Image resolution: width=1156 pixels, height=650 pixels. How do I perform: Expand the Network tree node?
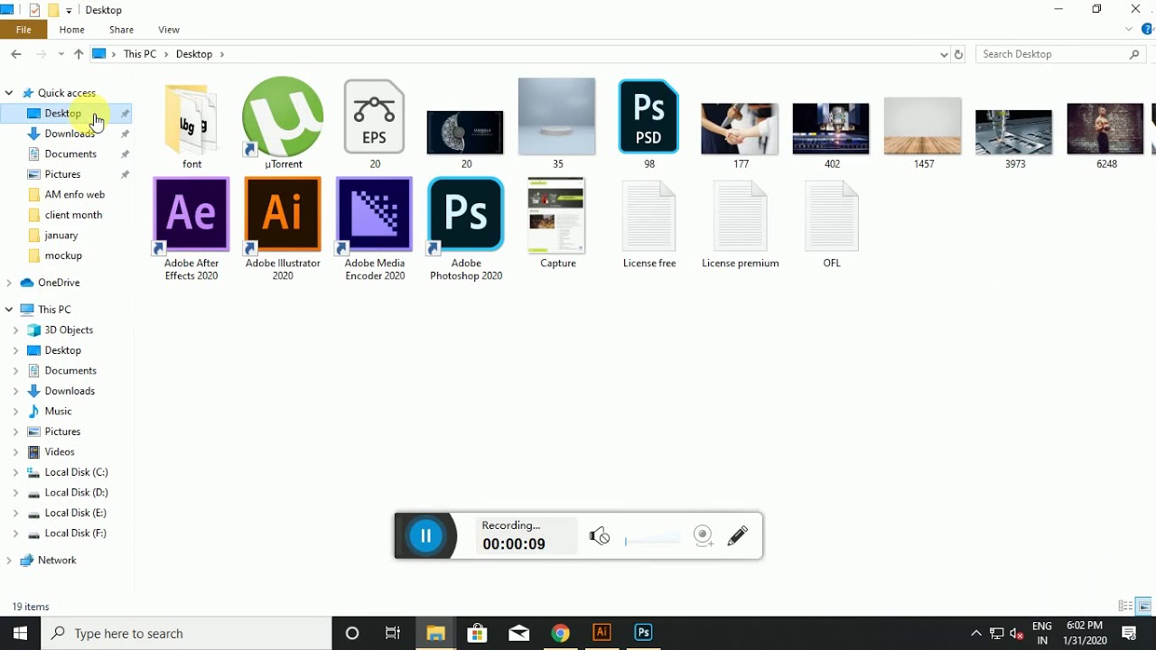point(9,561)
